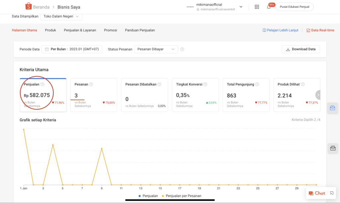Open the Data Real-time link
Screen dimensions: 340x203
click(320, 30)
